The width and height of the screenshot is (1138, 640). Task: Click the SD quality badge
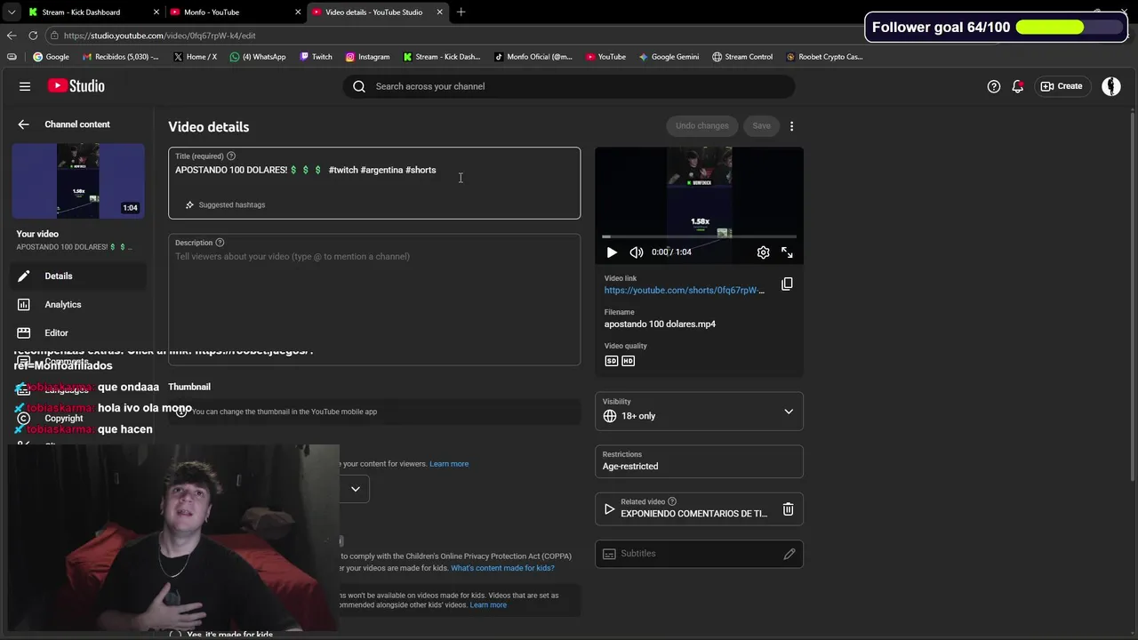612,361
